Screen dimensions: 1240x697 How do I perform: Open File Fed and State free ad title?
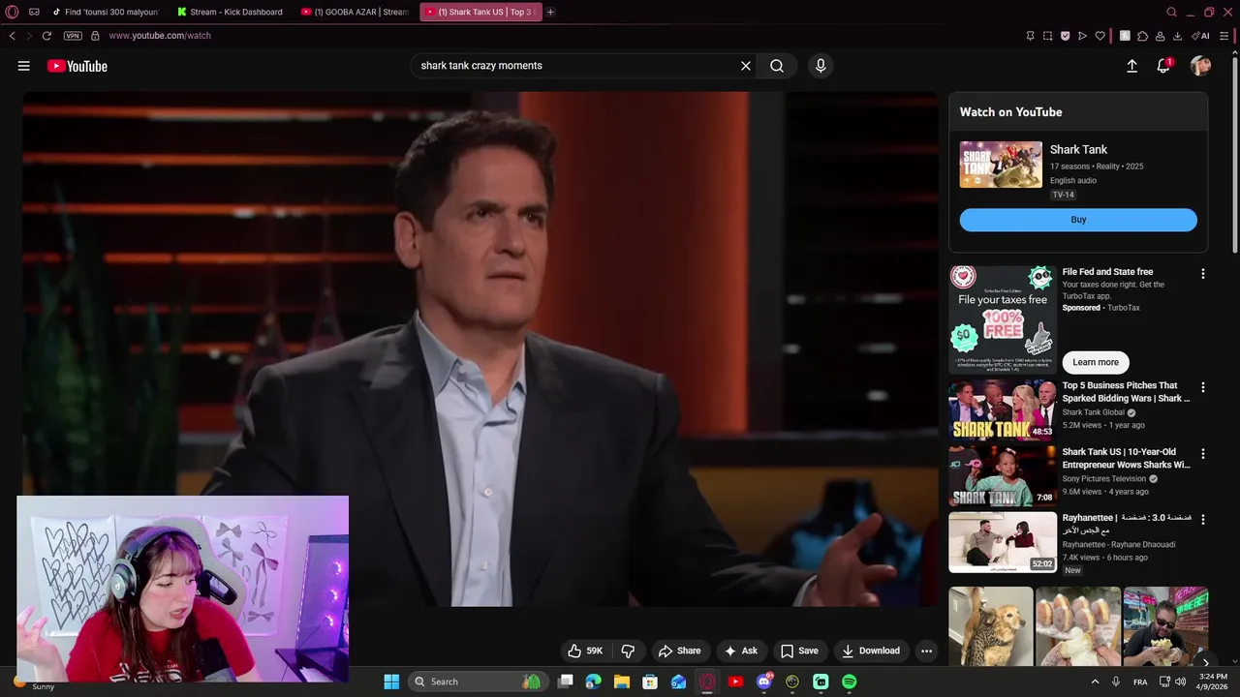[1107, 272]
